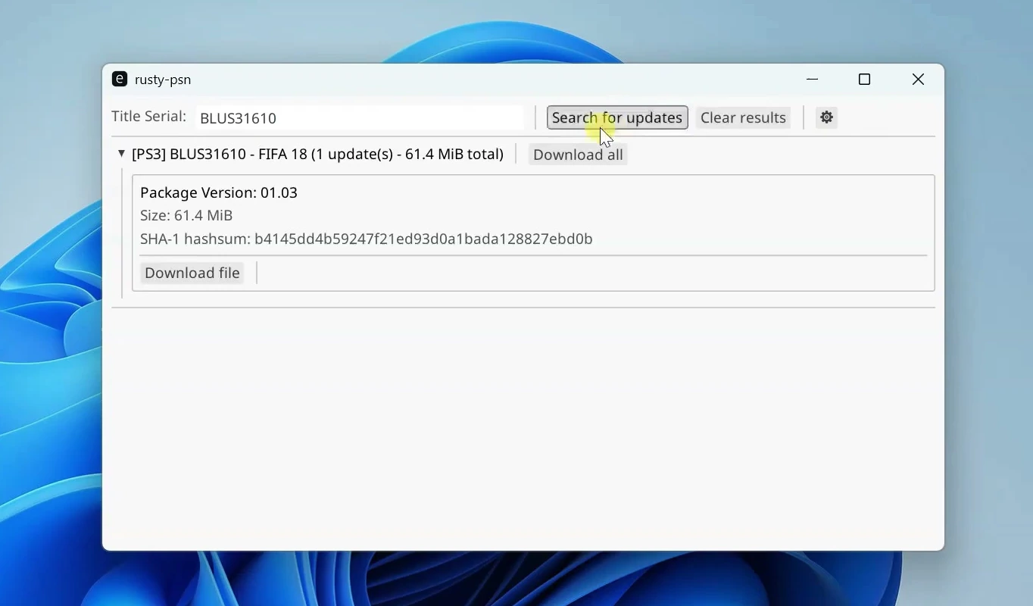Clear results with the Clear results button
Image resolution: width=1033 pixels, height=606 pixels.
743,117
